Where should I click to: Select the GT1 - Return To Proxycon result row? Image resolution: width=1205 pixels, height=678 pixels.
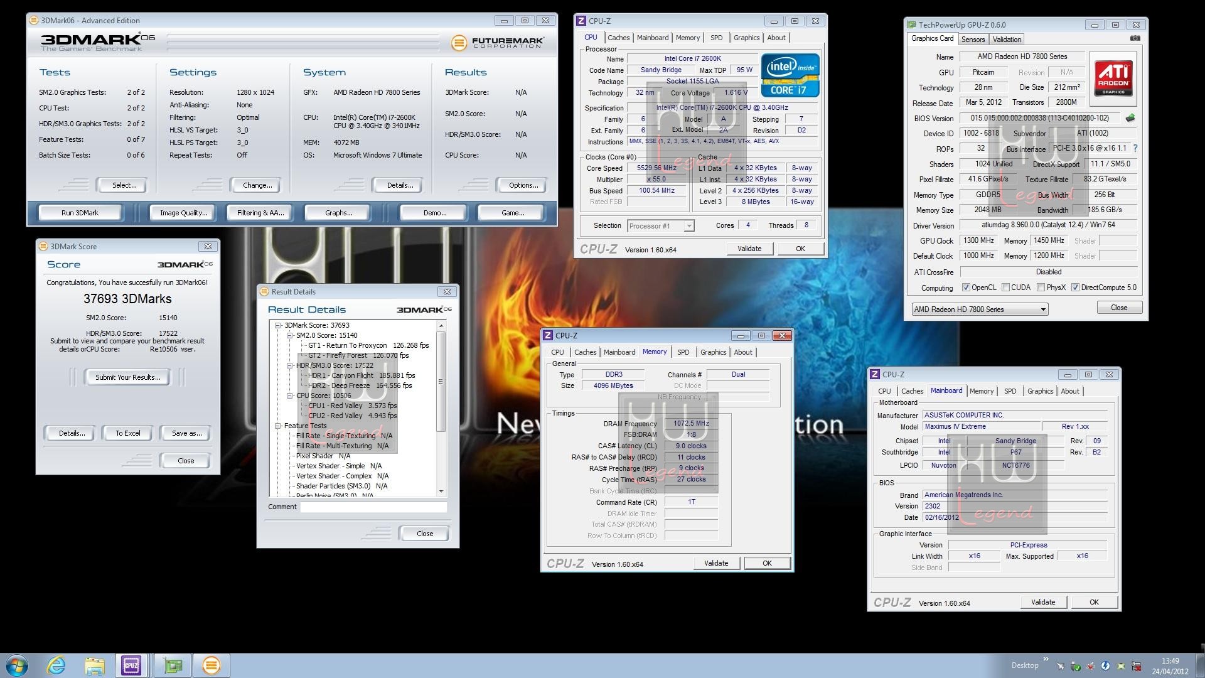pos(368,345)
